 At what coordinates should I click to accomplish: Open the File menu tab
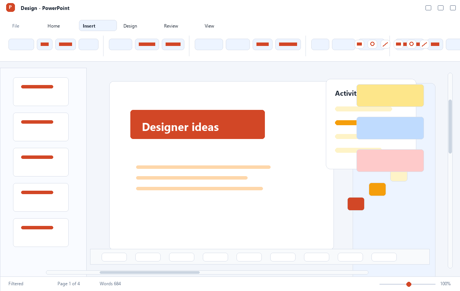pos(16,26)
